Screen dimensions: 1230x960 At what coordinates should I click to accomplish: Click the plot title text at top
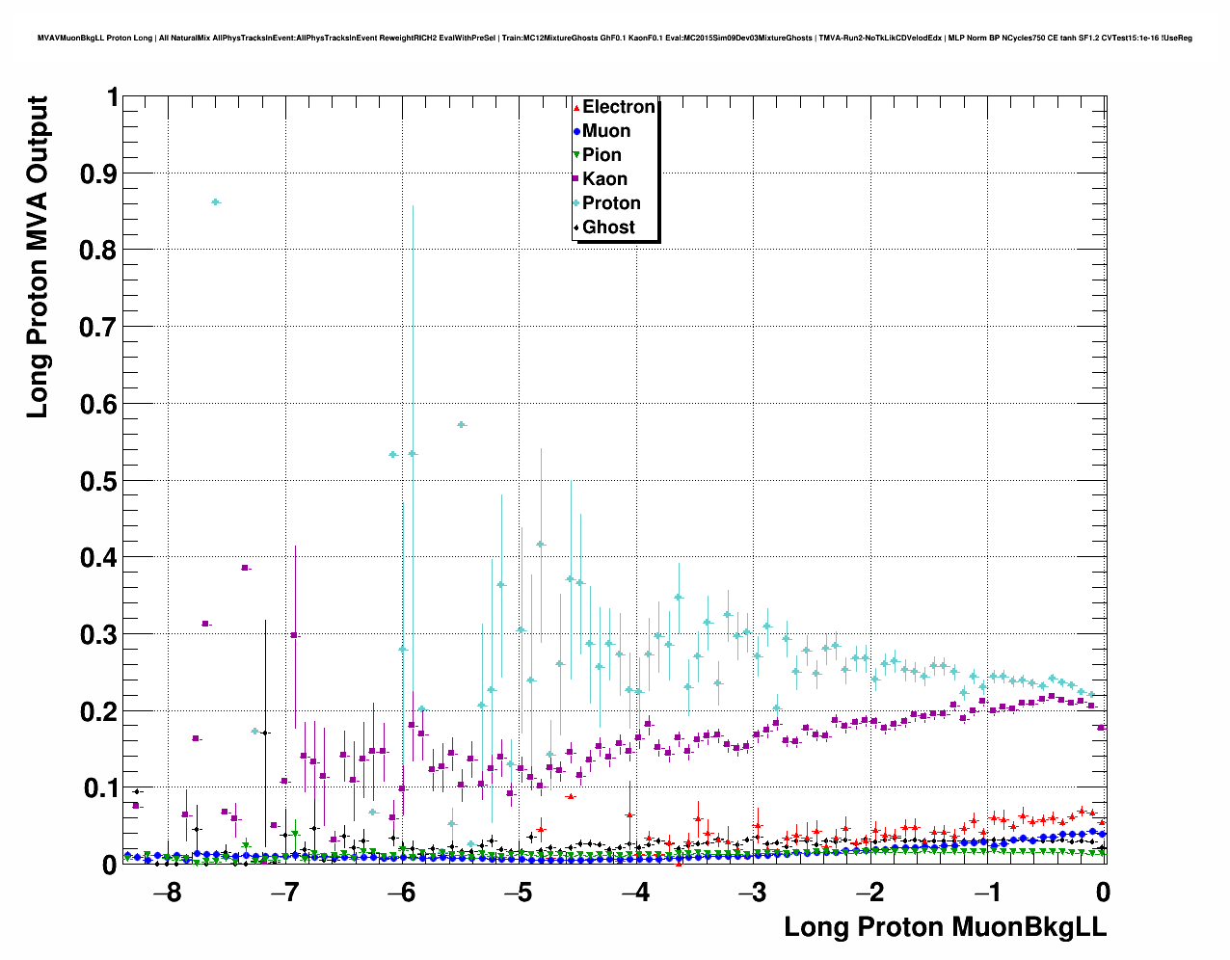coord(614,38)
